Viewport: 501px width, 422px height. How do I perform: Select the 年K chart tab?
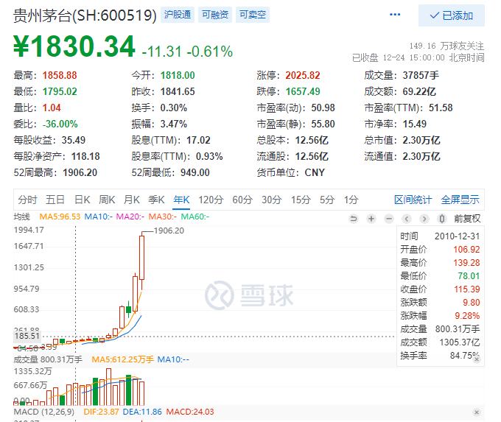point(181,200)
